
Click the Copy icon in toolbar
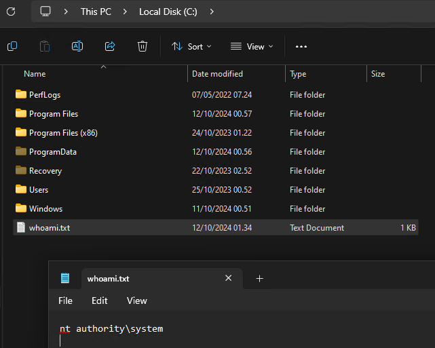12,46
